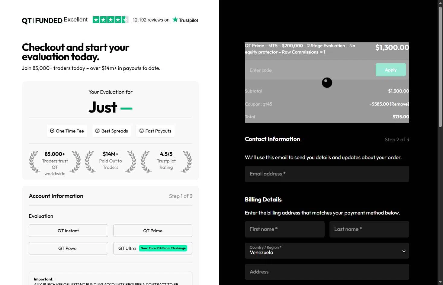The width and height of the screenshot is (443, 285).
Task: Click the One Time Fee checkmark badge
Action: coord(67,131)
